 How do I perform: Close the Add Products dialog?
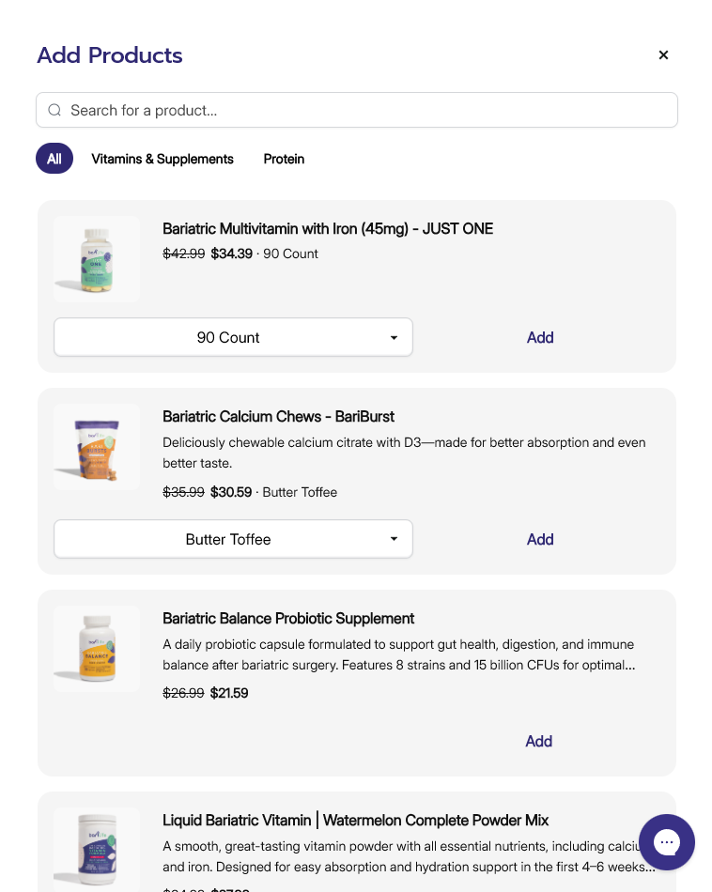663,55
